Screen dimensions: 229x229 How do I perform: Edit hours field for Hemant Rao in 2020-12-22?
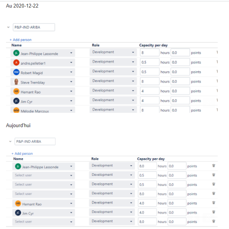(x=150, y=91)
